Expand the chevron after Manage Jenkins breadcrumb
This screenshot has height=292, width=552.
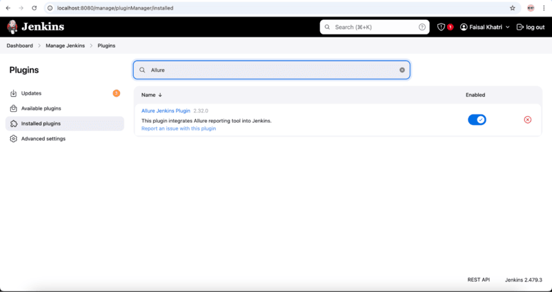coord(91,46)
